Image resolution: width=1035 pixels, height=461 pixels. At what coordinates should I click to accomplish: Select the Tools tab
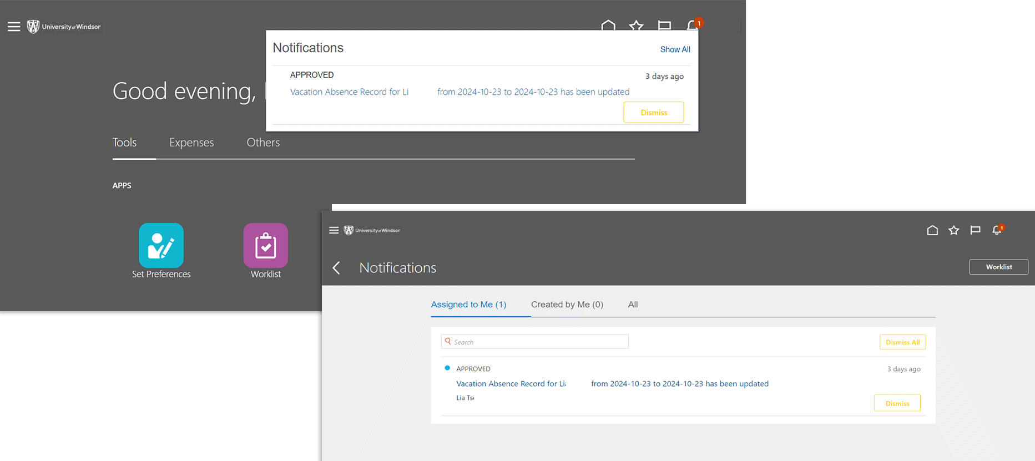click(x=124, y=143)
